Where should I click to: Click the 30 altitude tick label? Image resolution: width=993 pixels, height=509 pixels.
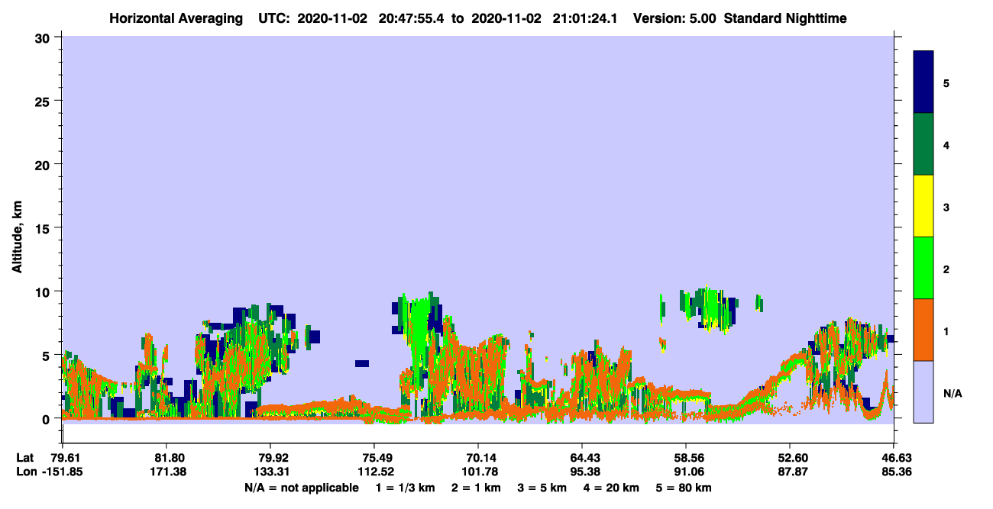coord(44,37)
